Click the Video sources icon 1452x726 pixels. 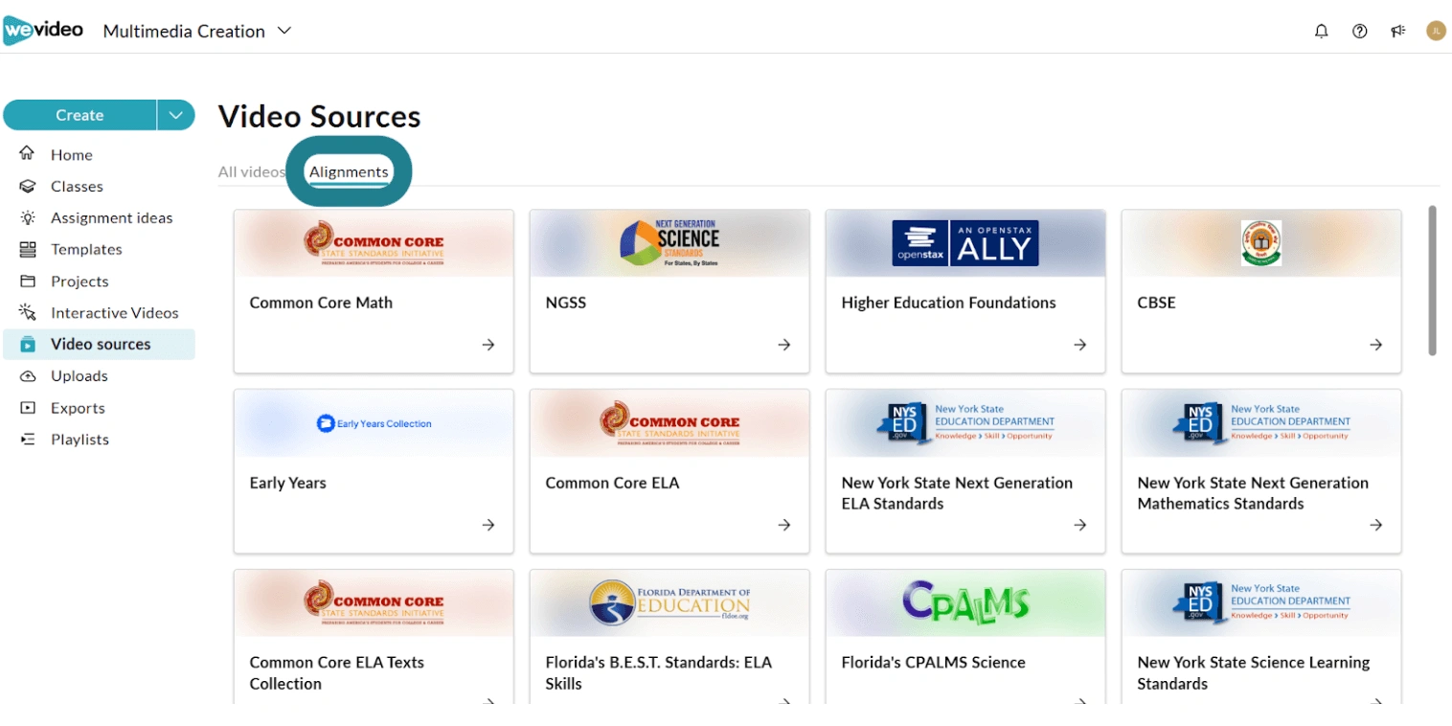(x=28, y=344)
